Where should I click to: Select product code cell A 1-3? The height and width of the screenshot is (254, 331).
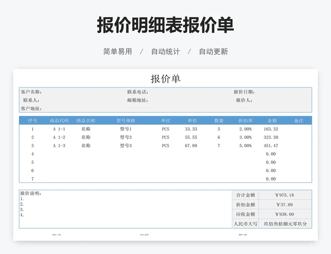point(59,146)
